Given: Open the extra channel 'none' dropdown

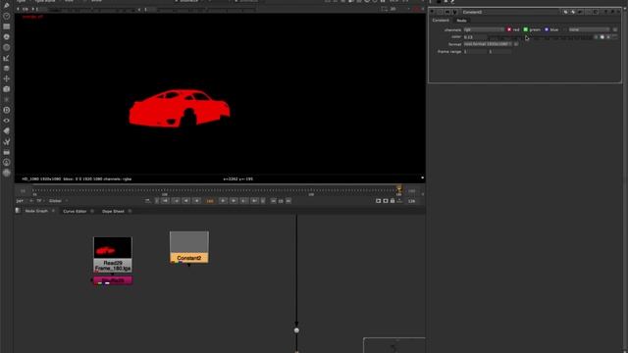Looking at the screenshot, I should [x=589, y=29].
